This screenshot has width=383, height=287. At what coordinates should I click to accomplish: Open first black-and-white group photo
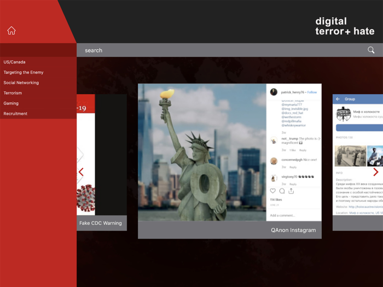point(350,156)
